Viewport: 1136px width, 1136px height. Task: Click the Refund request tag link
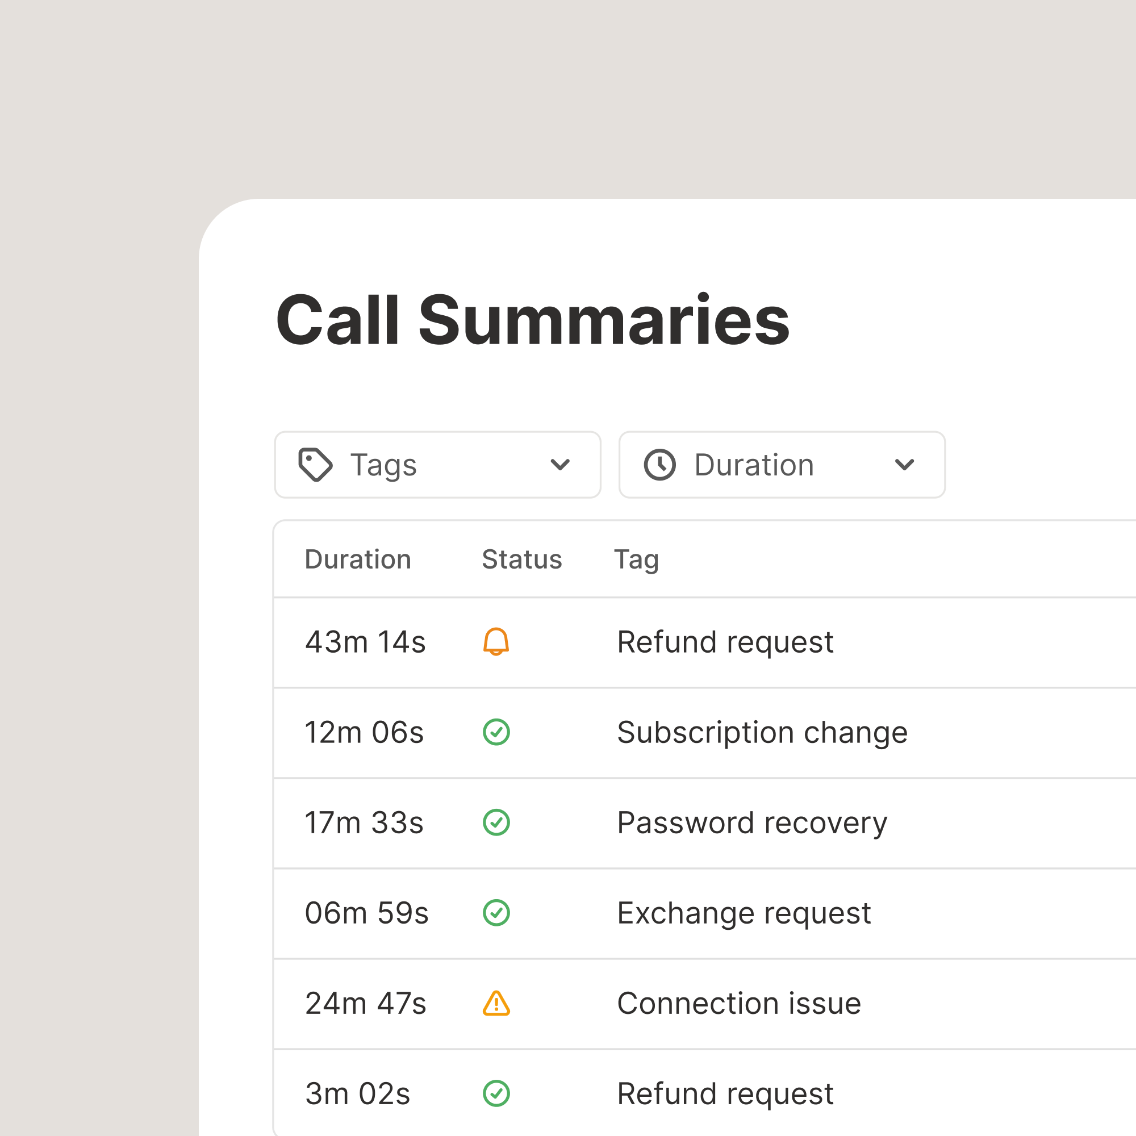(x=725, y=641)
